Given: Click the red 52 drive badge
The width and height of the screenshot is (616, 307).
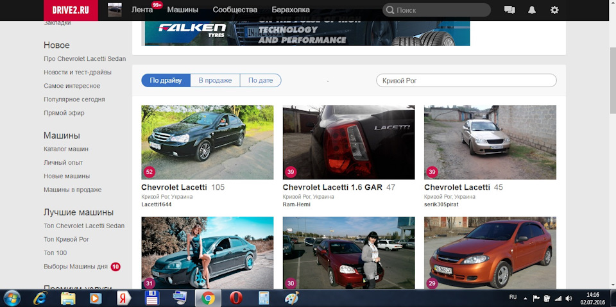Looking at the screenshot, I should (x=149, y=172).
